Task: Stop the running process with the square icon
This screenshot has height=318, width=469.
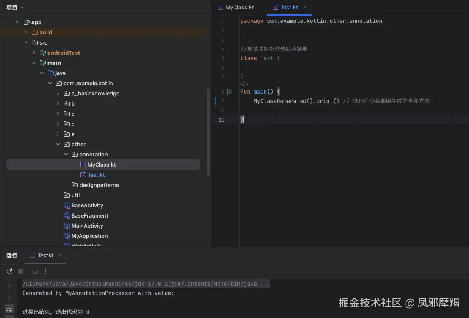Action: (21, 271)
